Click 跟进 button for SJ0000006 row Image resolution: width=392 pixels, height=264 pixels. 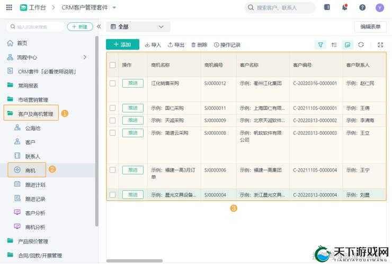click(133, 170)
